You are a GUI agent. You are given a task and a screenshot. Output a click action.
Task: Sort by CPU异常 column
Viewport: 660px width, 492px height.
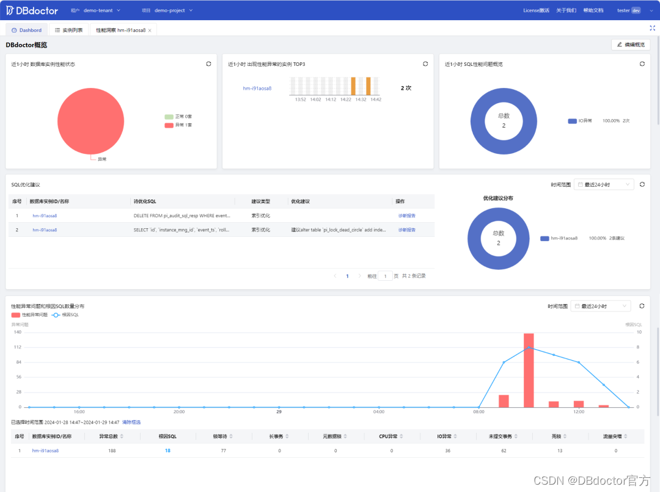pos(401,436)
